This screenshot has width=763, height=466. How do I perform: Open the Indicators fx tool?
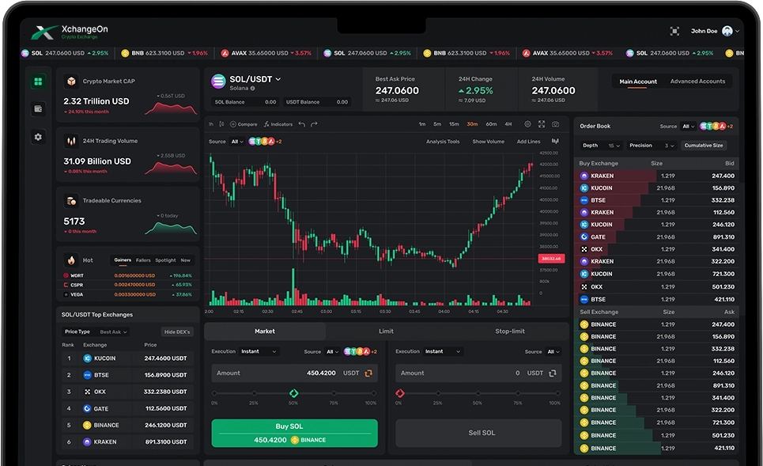[x=278, y=124]
